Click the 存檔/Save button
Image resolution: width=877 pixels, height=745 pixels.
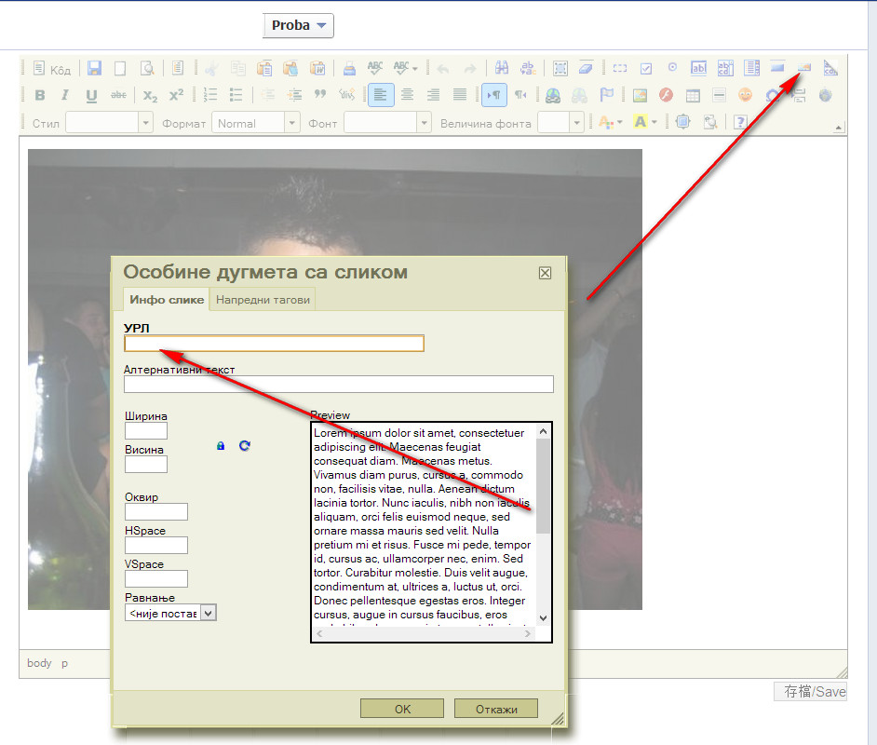click(x=811, y=692)
